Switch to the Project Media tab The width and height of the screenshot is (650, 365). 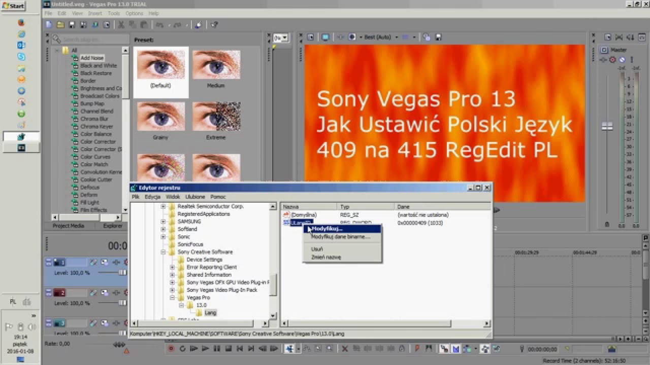(69, 226)
